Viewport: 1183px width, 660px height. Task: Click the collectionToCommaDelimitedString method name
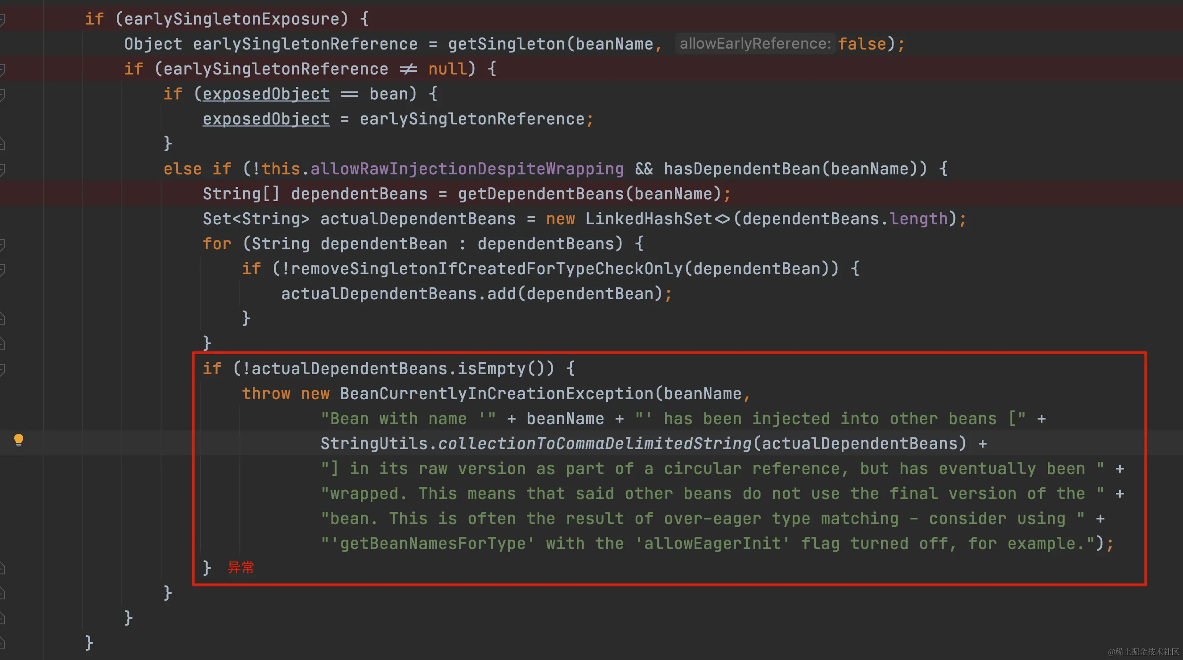tap(594, 444)
